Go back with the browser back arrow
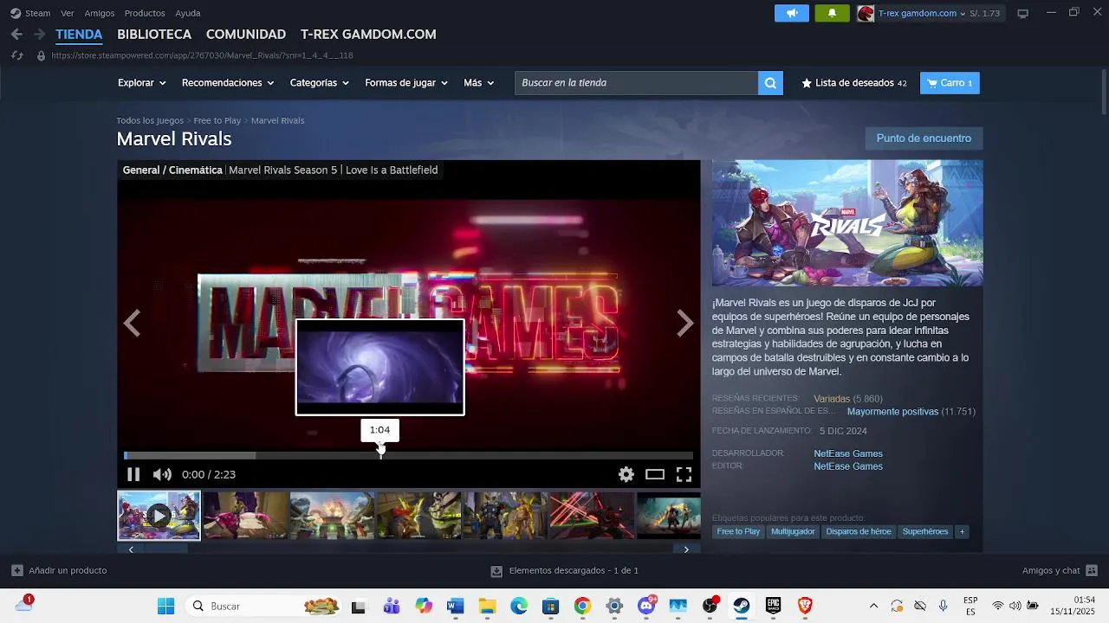Screen dimensions: 1109x623 (16, 35)
